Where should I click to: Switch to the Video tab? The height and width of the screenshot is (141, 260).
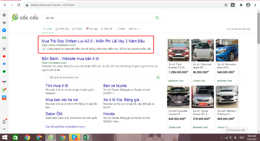77,29
